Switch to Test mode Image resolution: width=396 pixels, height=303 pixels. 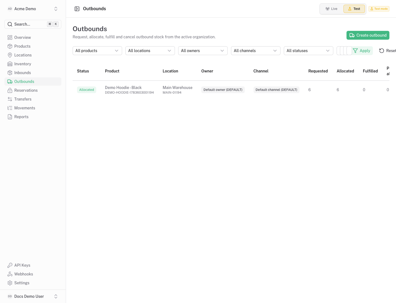click(x=354, y=9)
